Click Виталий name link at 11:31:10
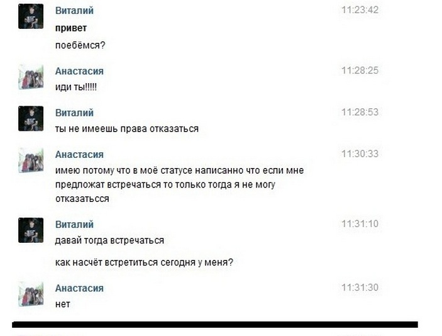 (x=74, y=225)
